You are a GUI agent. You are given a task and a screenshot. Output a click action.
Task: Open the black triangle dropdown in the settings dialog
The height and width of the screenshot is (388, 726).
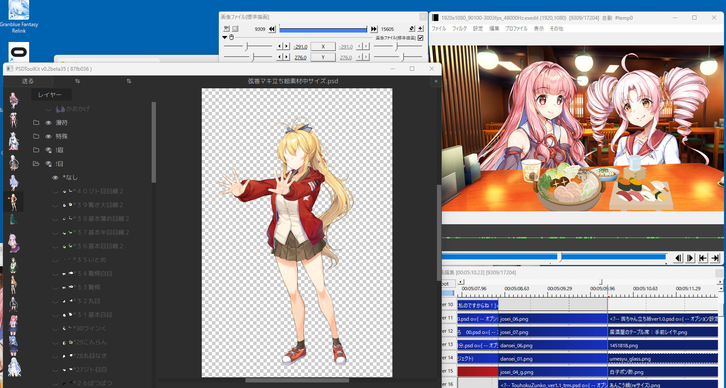224,37
